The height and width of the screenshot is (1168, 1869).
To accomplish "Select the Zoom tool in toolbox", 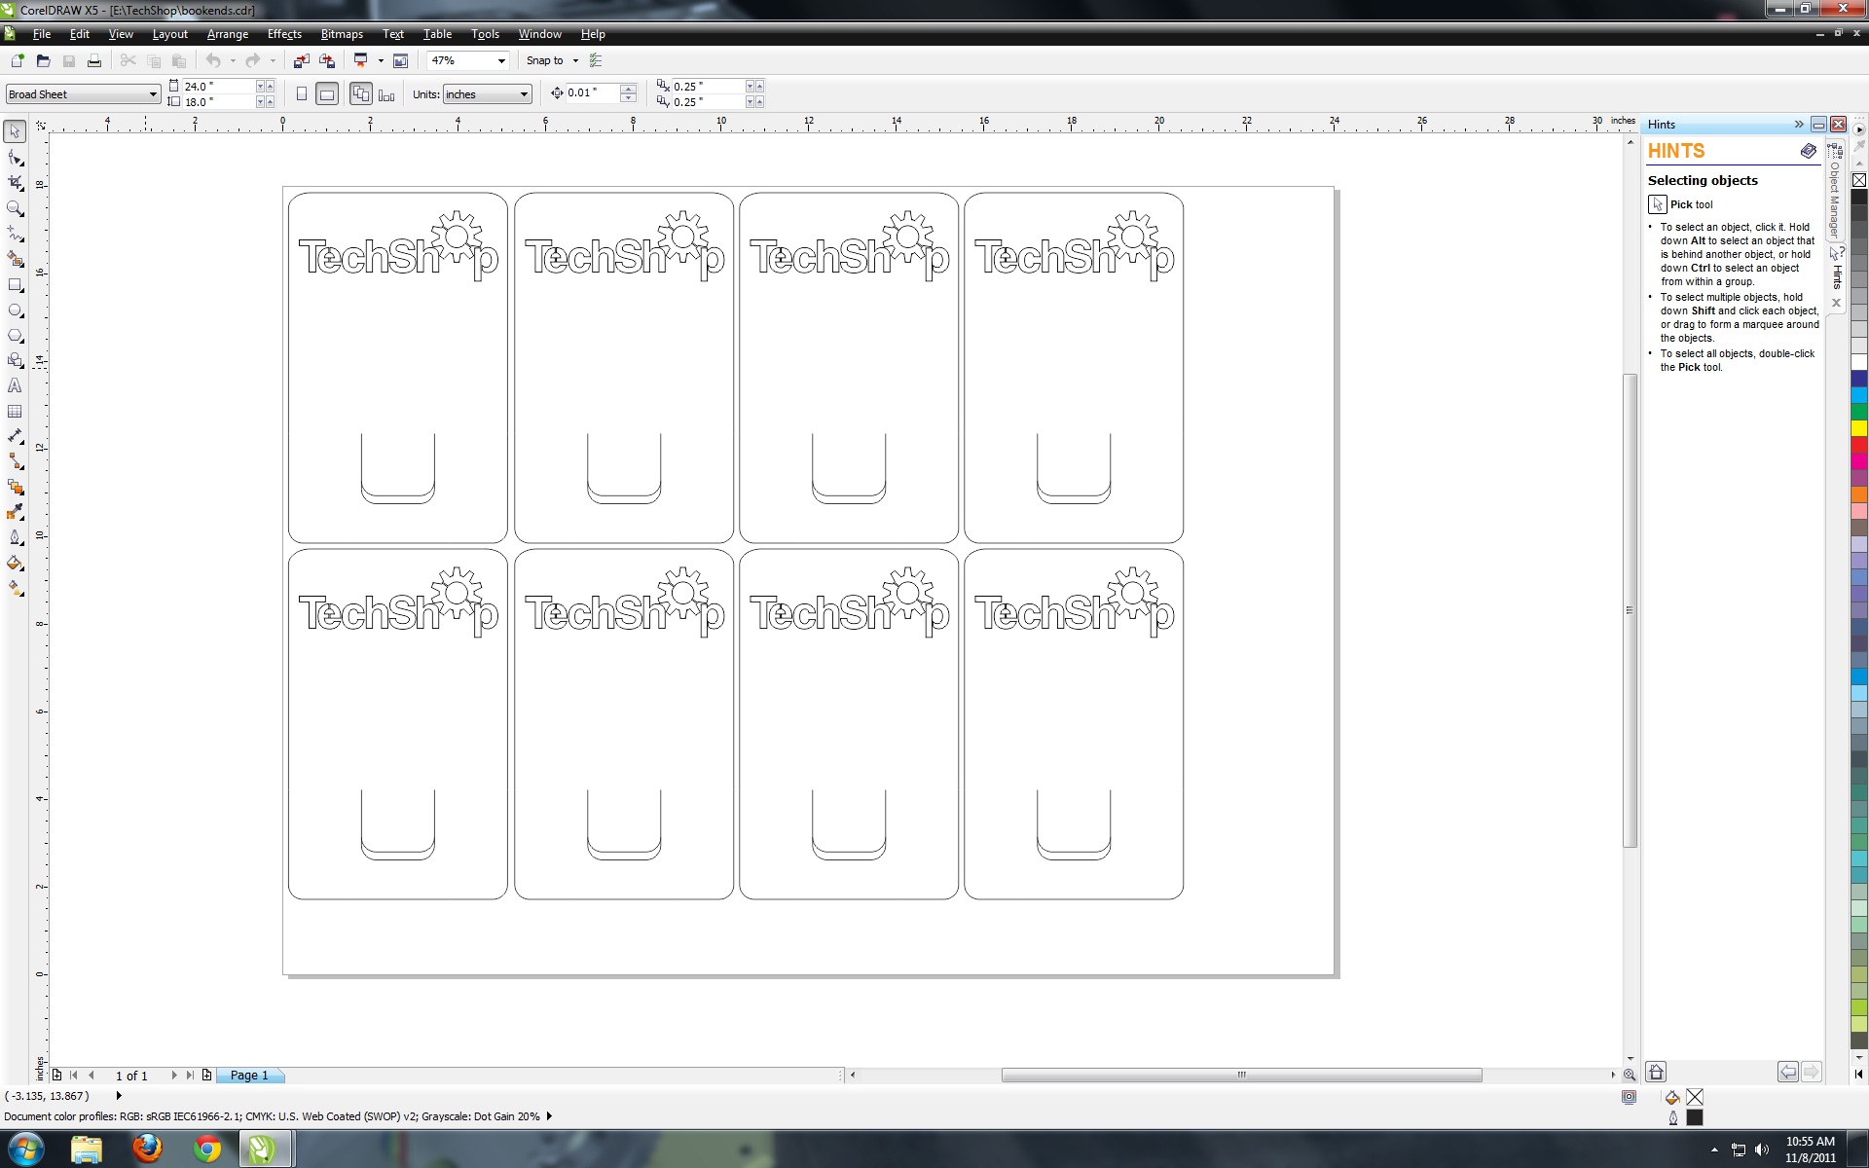I will [15, 208].
